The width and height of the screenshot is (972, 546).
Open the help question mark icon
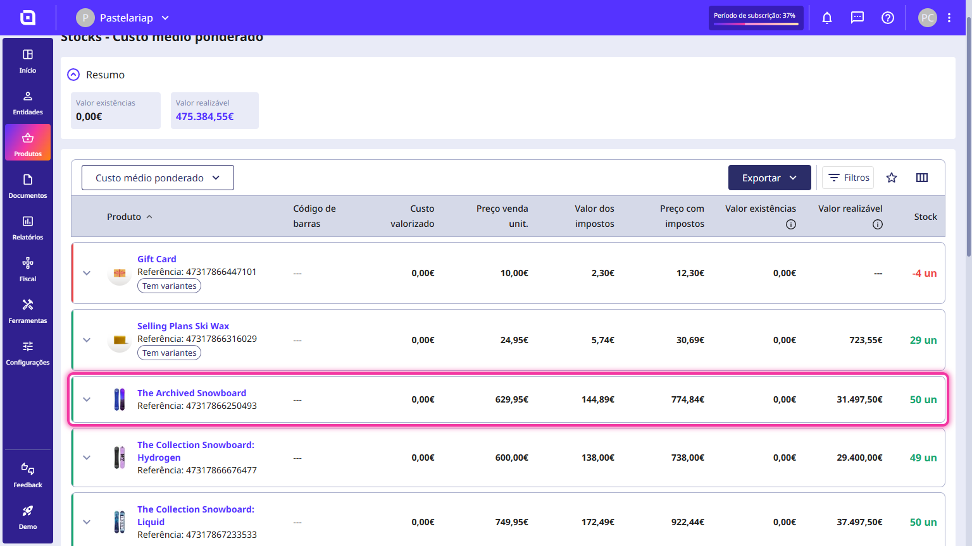(x=888, y=18)
